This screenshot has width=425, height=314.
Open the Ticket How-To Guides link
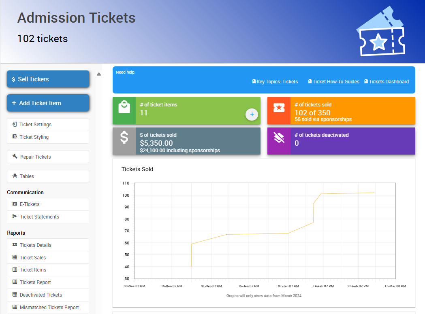pyautogui.click(x=334, y=82)
